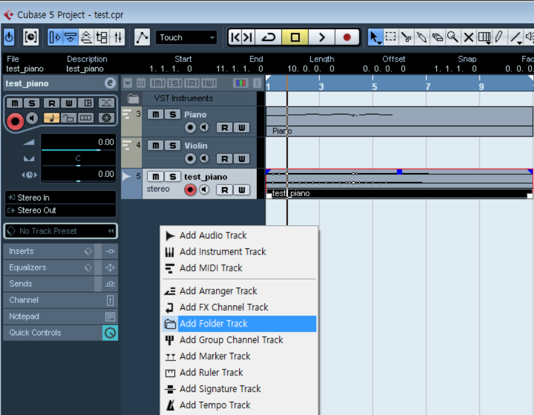Toggle Lock track icon in Inspector
The height and width of the screenshot is (415, 534).
click(x=69, y=118)
